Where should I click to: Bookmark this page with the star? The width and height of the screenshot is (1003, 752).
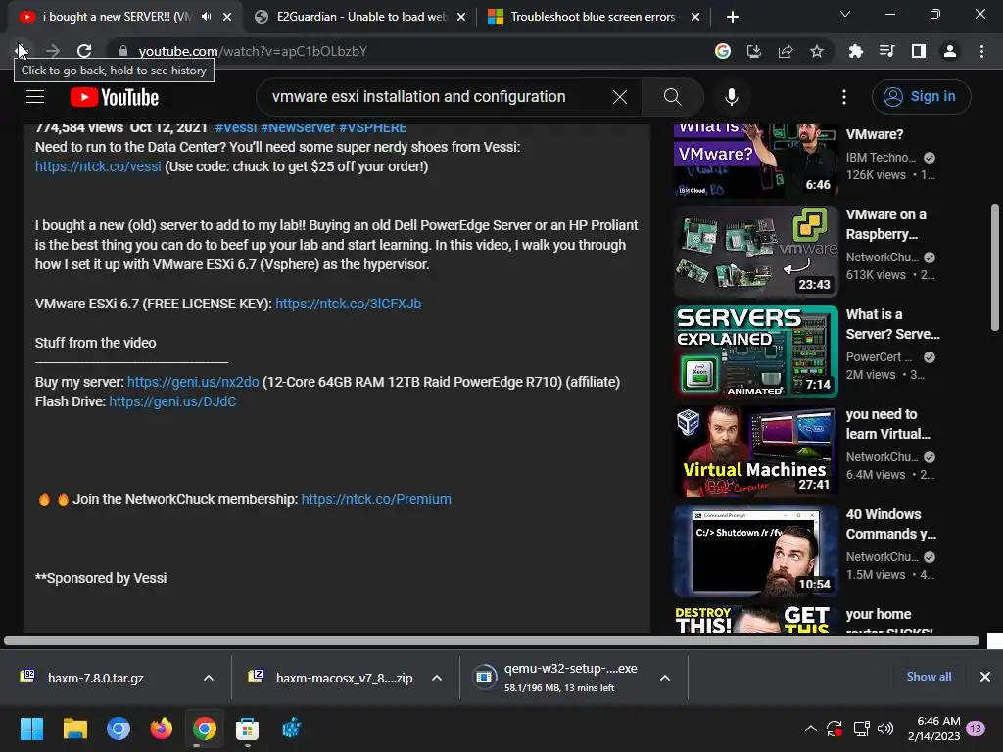[817, 51]
